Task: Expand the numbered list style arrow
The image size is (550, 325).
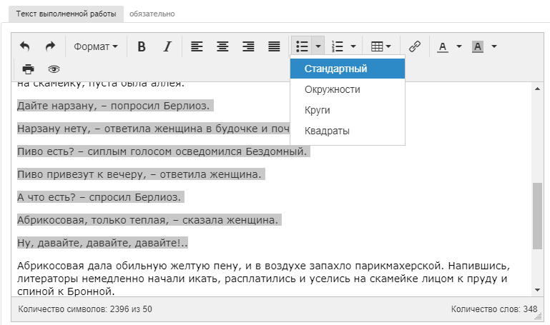Action: 353,46
